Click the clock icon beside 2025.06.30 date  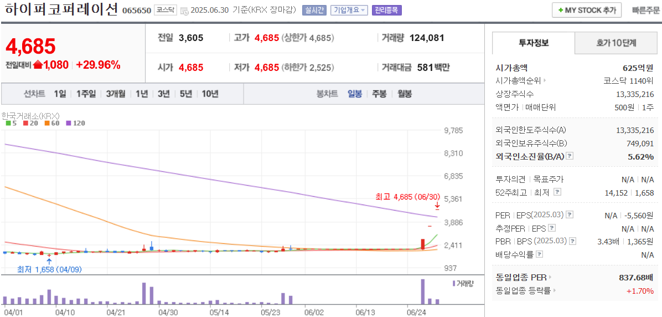(x=184, y=11)
